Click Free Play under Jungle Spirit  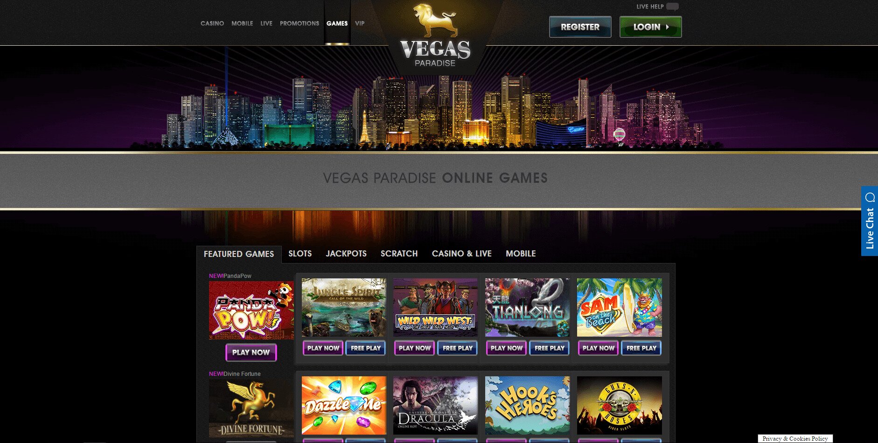pos(366,348)
